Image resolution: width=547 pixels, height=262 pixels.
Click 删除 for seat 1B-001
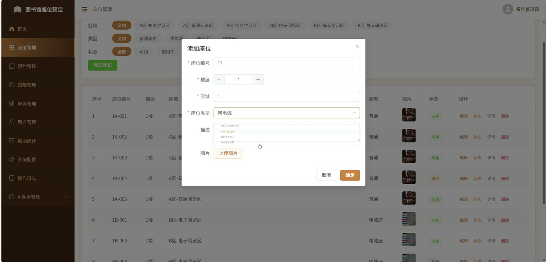click(505, 220)
